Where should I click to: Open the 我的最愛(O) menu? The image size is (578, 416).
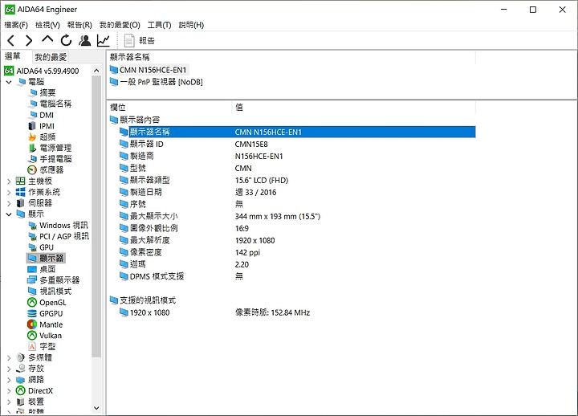pos(120,25)
